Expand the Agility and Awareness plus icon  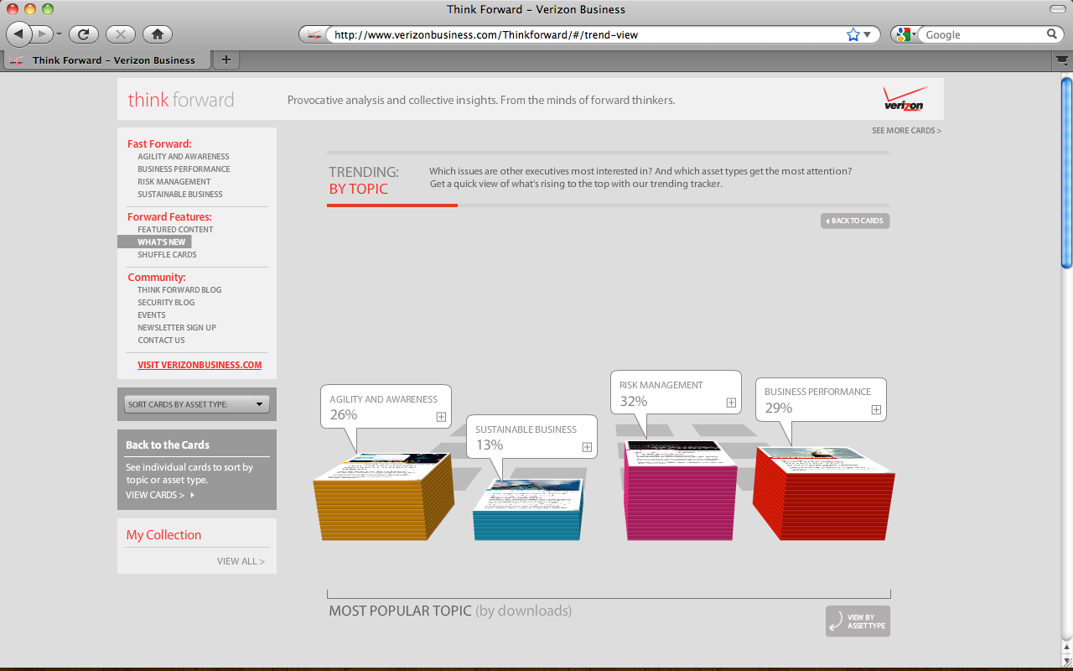[x=441, y=417]
